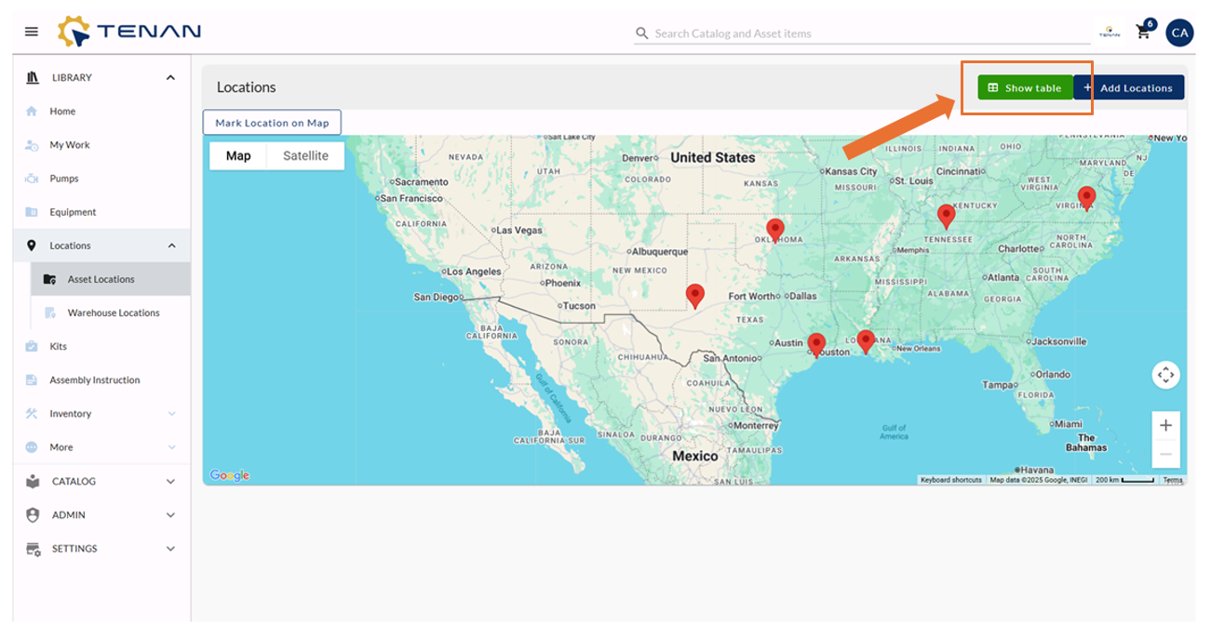The height and width of the screenshot is (624, 1211).
Task: Toggle Show table view
Action: pos(1025,88)
